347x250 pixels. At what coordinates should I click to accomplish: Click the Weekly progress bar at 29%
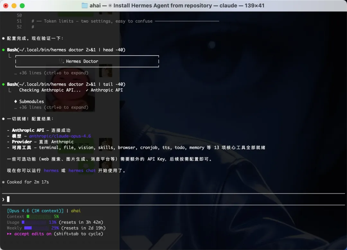[37, 228]
